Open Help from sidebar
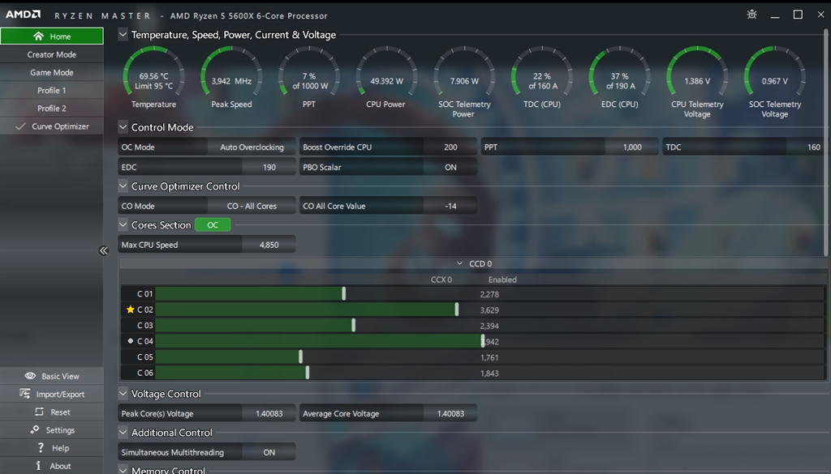 (52, 448)
